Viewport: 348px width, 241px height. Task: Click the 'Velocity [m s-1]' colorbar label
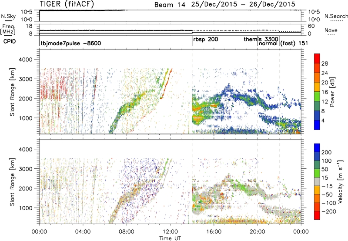[340, 181]
